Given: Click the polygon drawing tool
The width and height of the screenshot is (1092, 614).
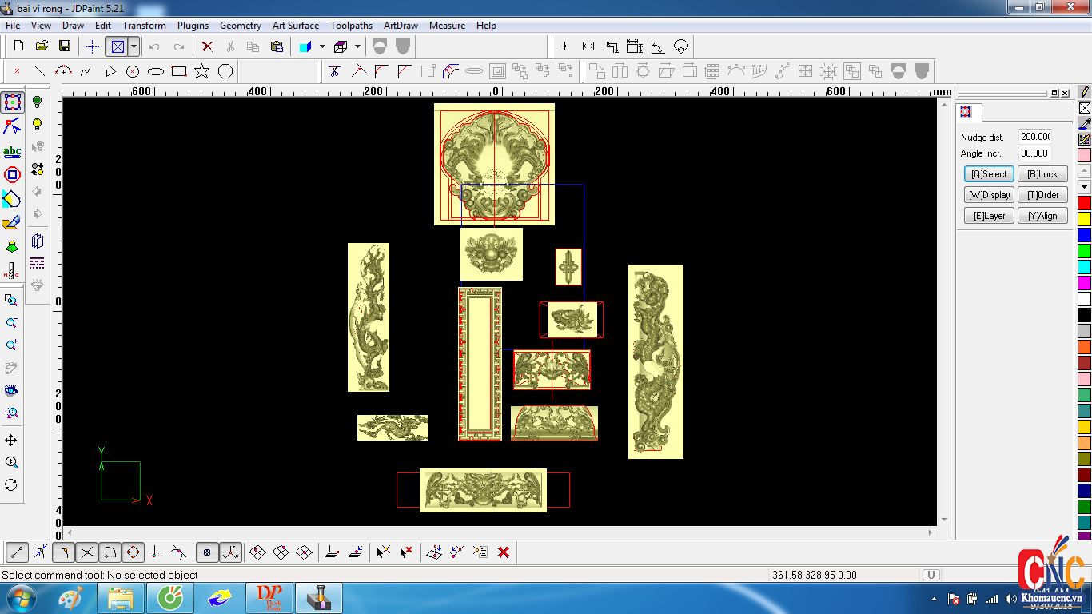Looking at the screenshot, I should point(225,71).
